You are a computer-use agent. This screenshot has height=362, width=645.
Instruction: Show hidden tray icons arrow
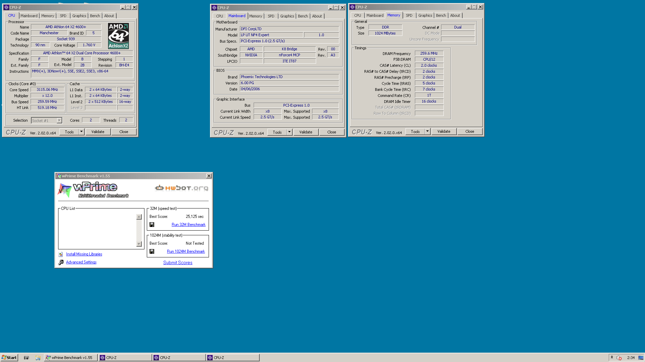[612, 357]
